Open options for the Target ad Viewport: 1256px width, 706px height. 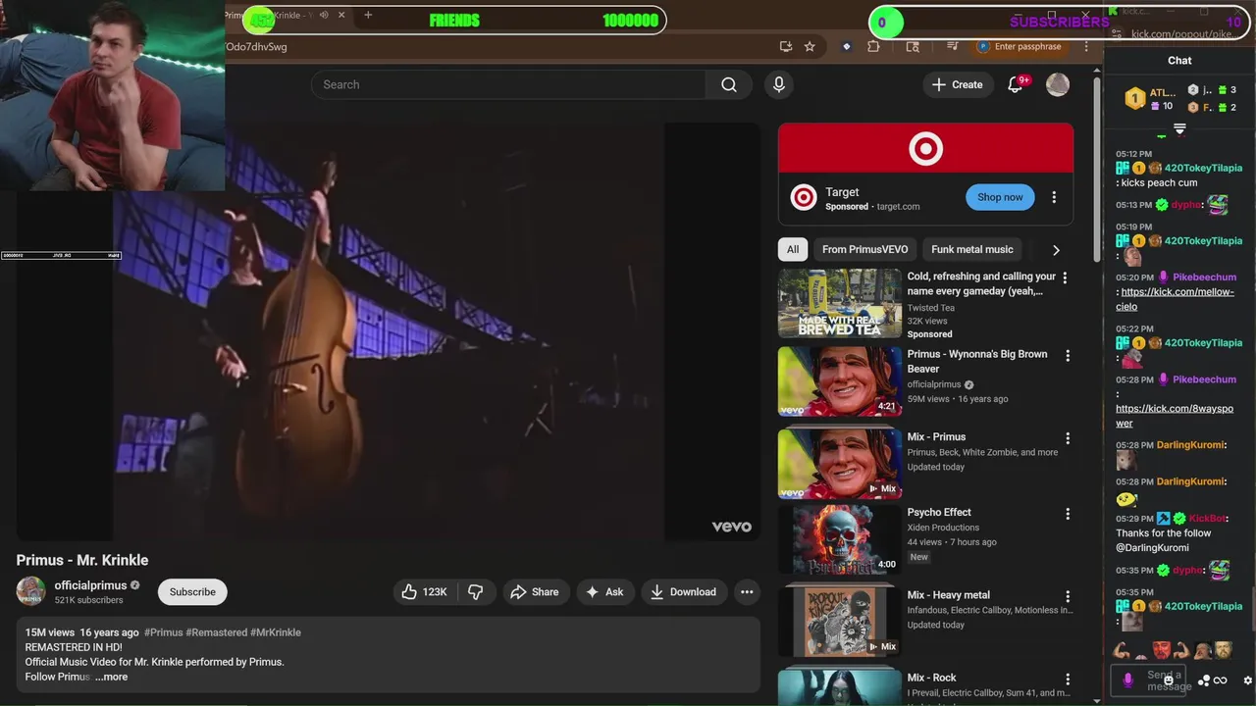coord(1054,197)
